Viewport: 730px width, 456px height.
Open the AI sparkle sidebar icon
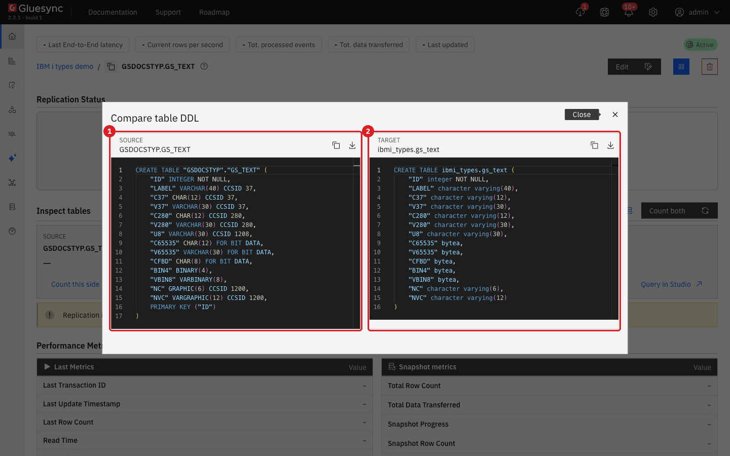pos(12,158)
